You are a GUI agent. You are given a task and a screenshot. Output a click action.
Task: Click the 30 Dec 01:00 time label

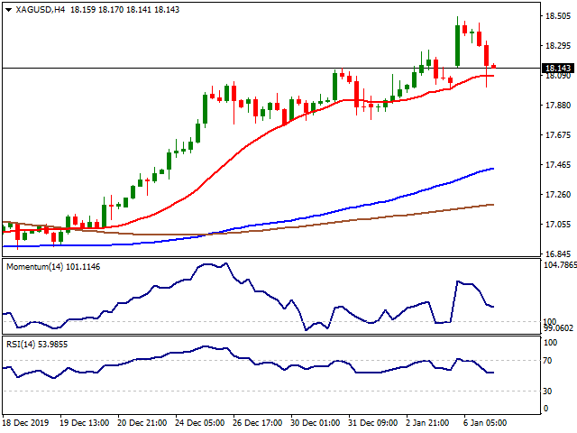pyautogui.click(x=315, y=423)
